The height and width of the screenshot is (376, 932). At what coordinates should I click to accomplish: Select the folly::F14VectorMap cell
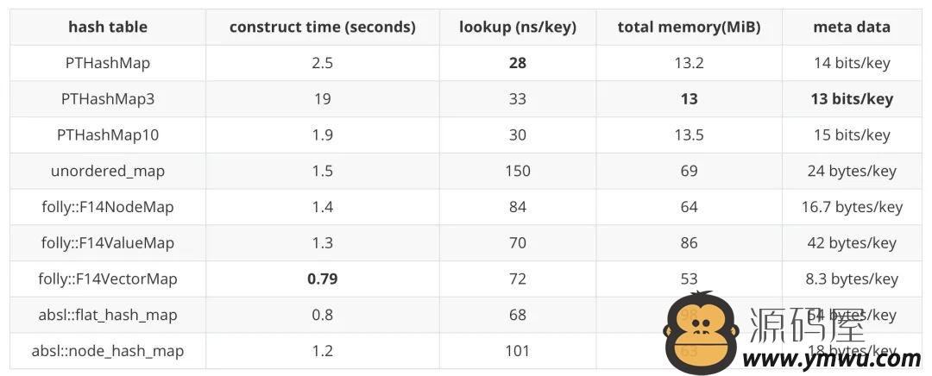coord(108,279)
